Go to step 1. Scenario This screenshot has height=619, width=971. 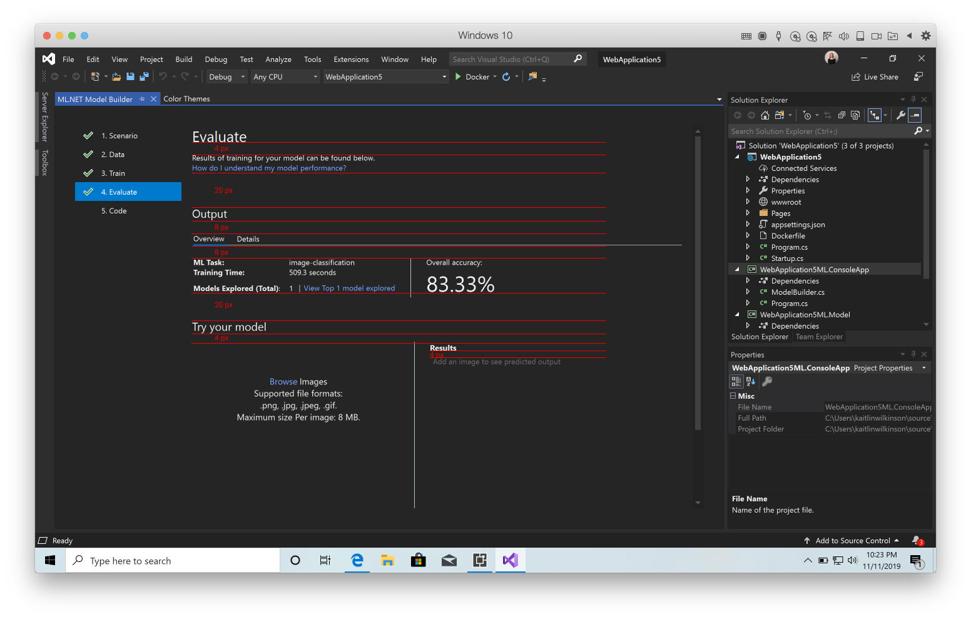(x=128, y=136)
